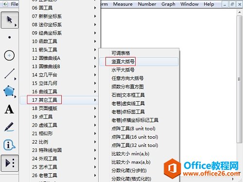Image resolution: width=243 pixels, height=182 pixels.
Task: Choose 老巷|点标签工具
Action: point(139,112)
